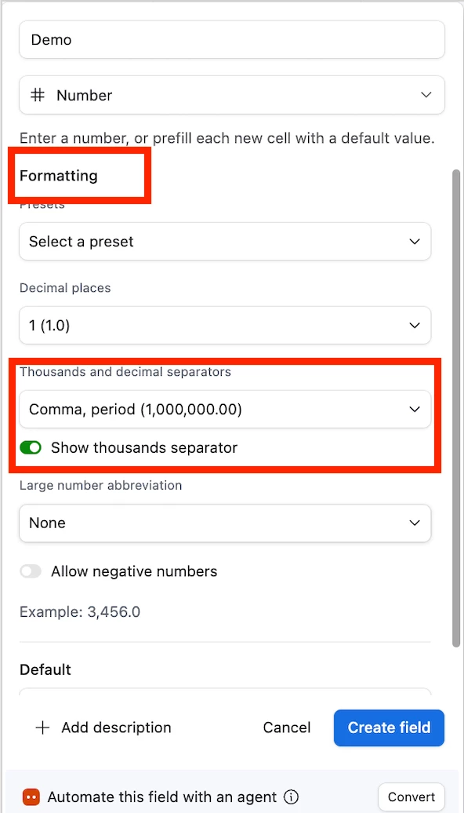Open the Comma, period separators dropdown
Viewport: 464px width, 813px height.
[x=225, y=410]
